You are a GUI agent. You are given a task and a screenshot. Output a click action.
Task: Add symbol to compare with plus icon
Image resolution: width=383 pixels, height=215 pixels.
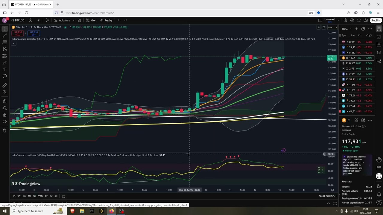coord(31,20)
